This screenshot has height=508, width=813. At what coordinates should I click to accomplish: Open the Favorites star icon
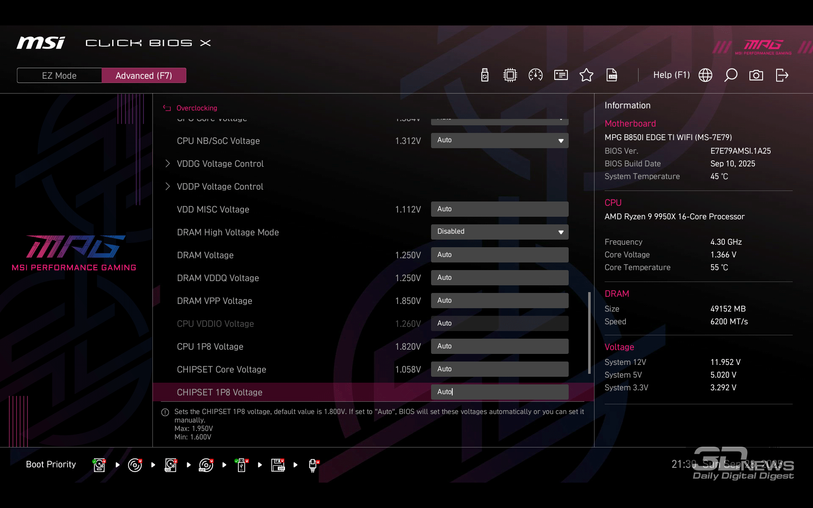(x=586, y=75)
